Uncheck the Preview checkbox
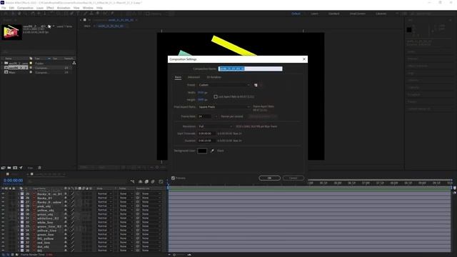This screenshot has height=257, width=457. (173, 178)
